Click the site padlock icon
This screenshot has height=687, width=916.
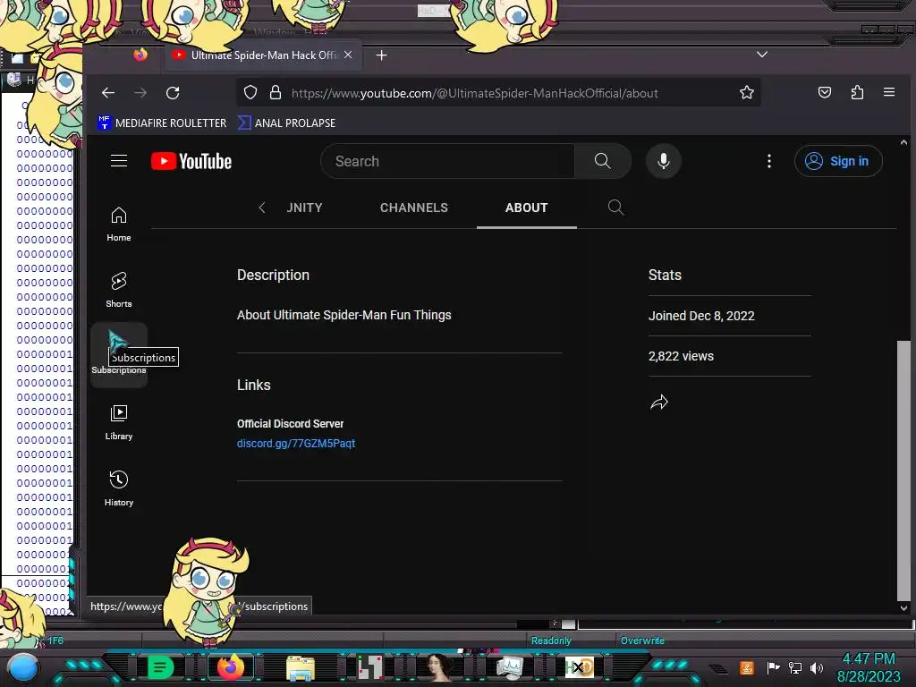pos(276,92)
